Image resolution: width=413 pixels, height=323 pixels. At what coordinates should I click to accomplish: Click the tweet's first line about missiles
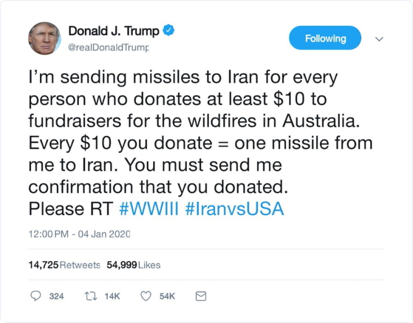coord(184,77)
